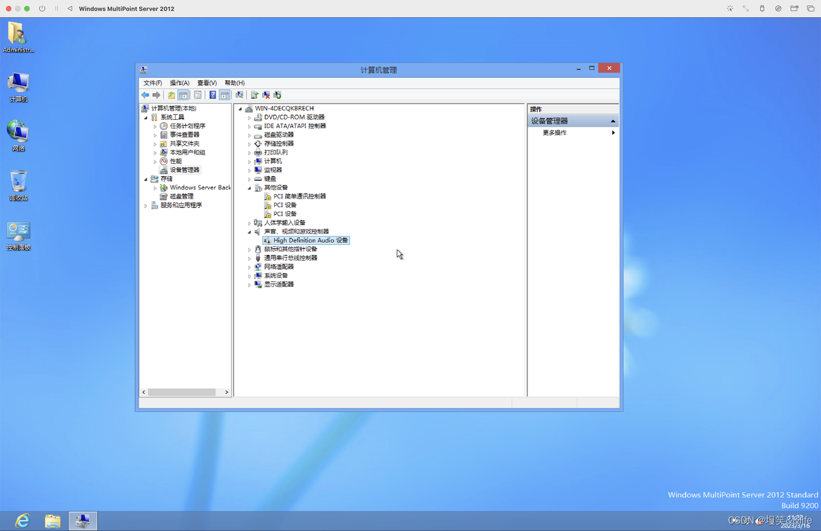Screen dimensions: 821x531
Task: Click the blue Help question-mark icon
Action: pos(213,95)
